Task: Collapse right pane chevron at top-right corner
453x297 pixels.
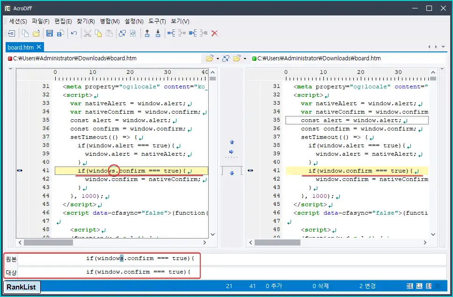Action: coord(441,69)
